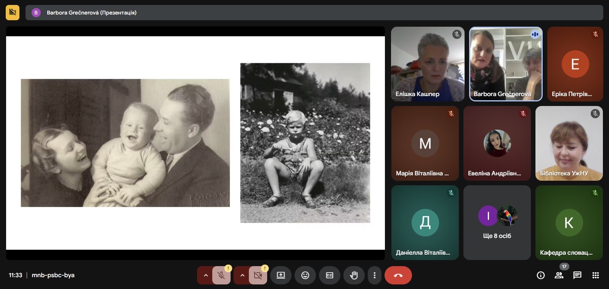609x289 pixels.
Task: Click the present screen icon
Action: 281,275
